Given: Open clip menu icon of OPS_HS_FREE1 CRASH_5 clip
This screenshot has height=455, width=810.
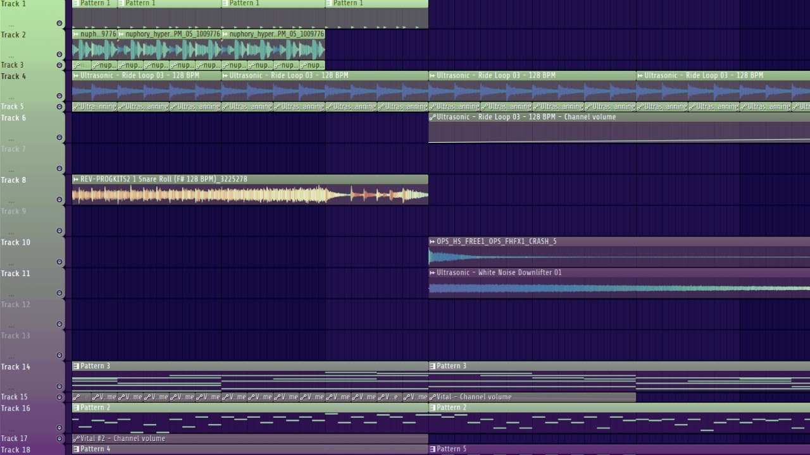Looking at the screenshot, I should point(432,241).
